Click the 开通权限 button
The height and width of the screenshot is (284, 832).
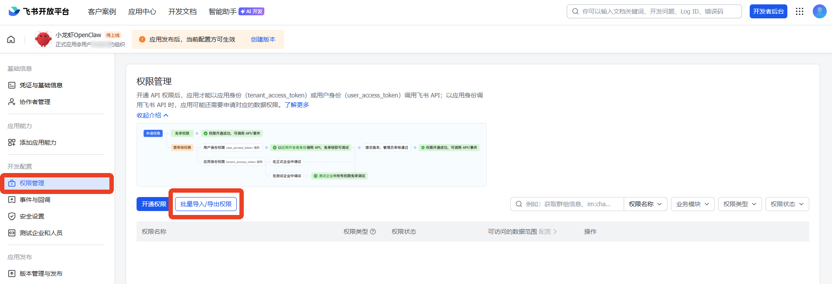(154, 204)
